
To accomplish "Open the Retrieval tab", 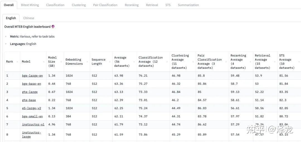I will [x=152, y=5].
